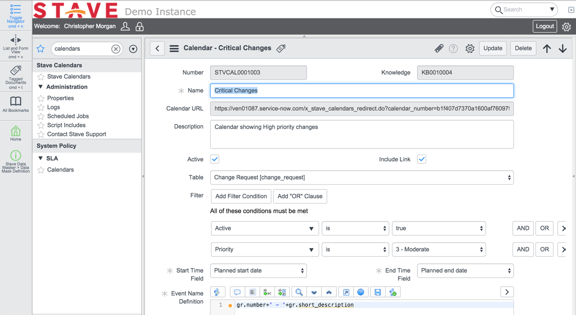Go to the previous record arrow
576x315 pixels.
click(547, 49)
